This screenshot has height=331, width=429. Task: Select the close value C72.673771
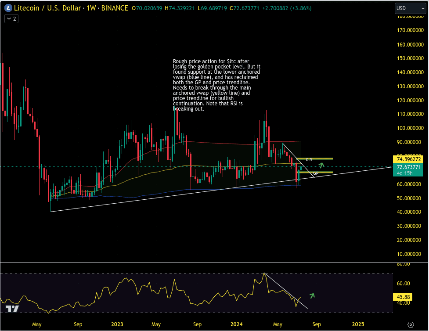point(244,8)
